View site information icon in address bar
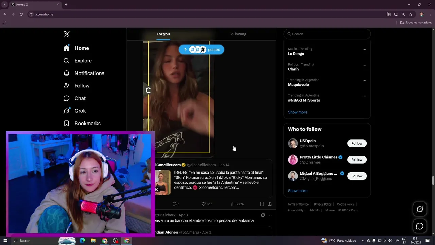 point(31,14)
